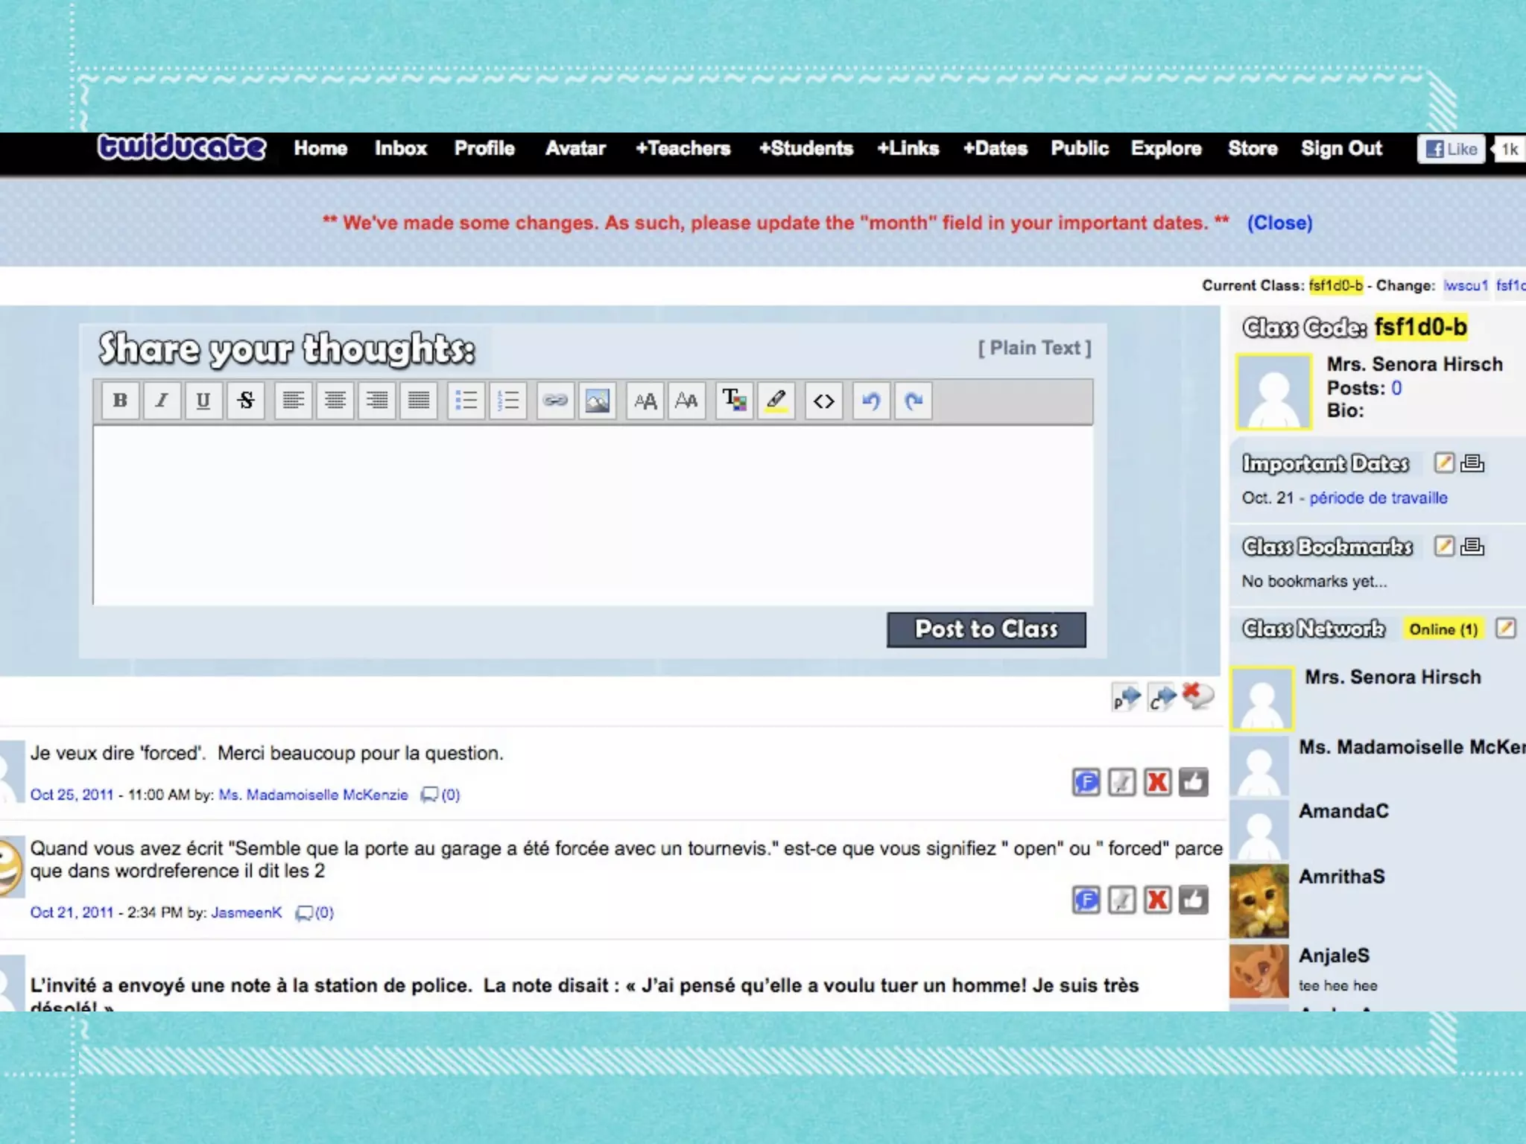Insert a bulleted list

point(466,401)
